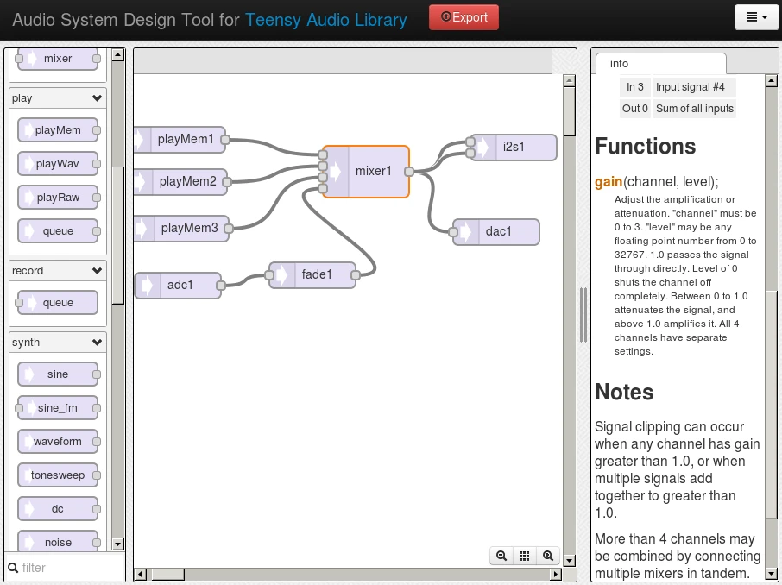
Task: Open the hamburger menu dropdown
Action: click(756, 17)
